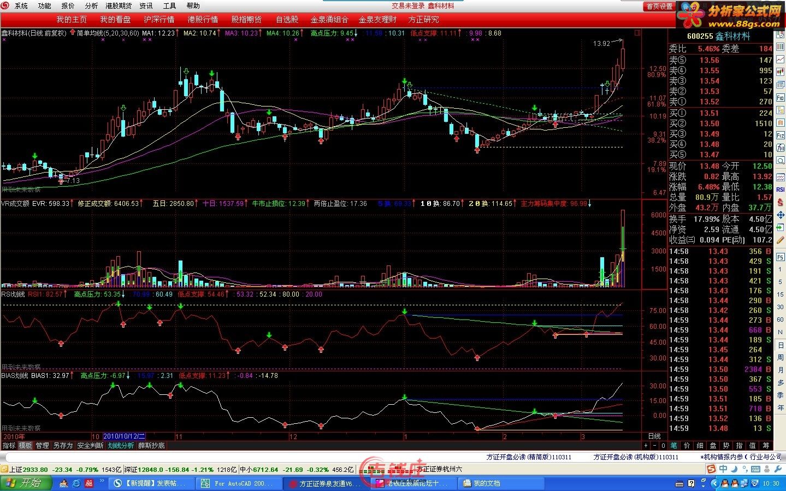Open Sogou wrench settings icon
The image size is (786, 491).
[x=778, y=469]
